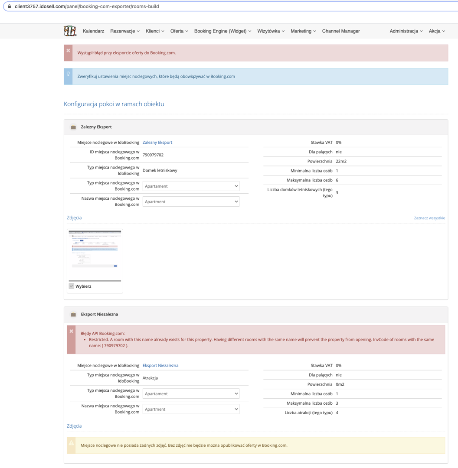
Task: Click the Domek letniskowy type text
Action: coord(160,170)
